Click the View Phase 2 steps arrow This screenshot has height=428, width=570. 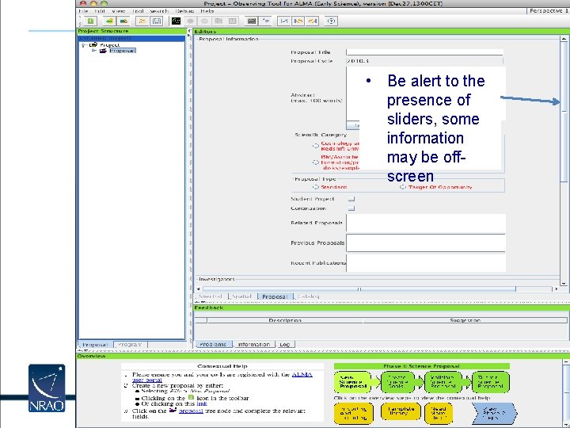[x=494, y=413]
